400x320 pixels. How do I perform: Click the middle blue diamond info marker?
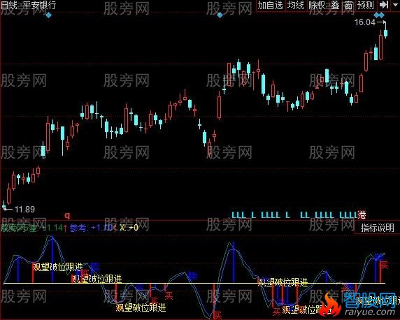tap(220, 15)
